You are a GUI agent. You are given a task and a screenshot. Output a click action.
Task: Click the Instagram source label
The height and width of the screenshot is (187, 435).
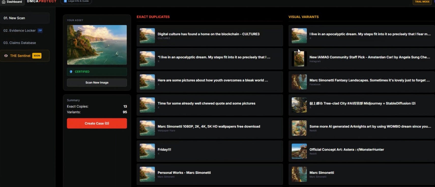pyautogui.click(x=315, y=61)
